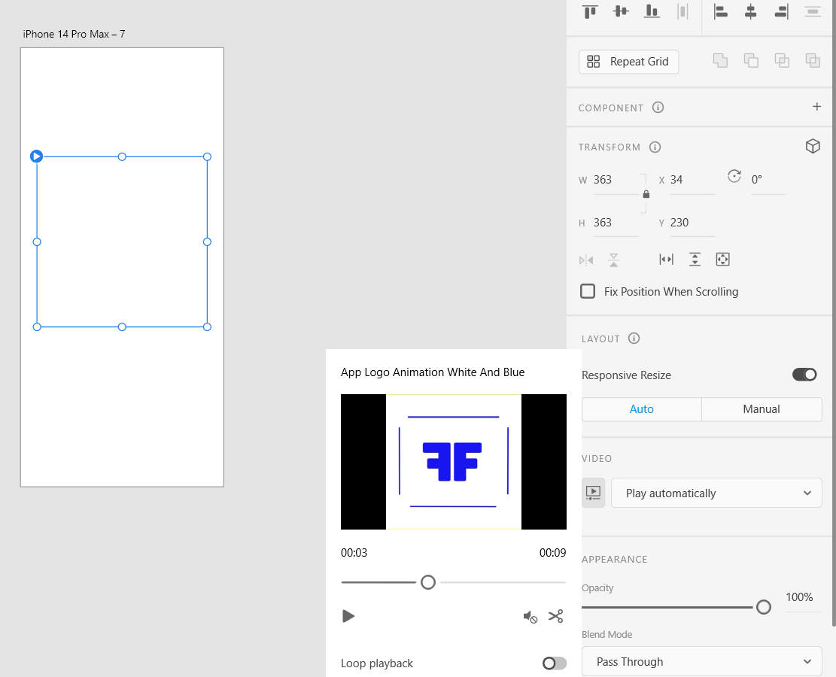This screenshot has width=836, height=677.
Task: Open the Pass Through blend mode dropdown
Action: coord(701,662)
